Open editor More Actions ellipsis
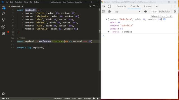The image size is (179, 100). pos(98,6)
